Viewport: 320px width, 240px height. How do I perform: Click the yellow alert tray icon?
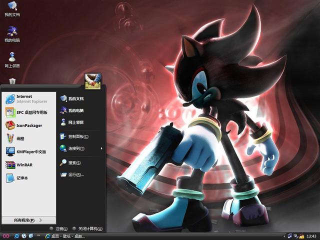coord(301,236)
